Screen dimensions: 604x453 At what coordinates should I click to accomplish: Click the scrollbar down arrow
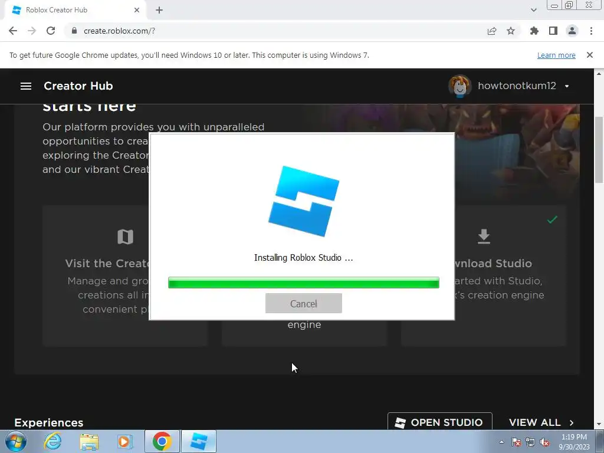tap(599, 424)
